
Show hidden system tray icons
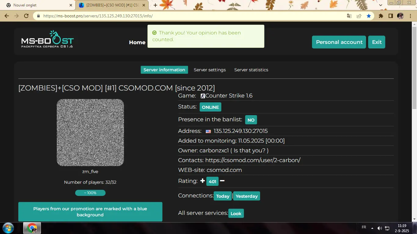point(372,228)
